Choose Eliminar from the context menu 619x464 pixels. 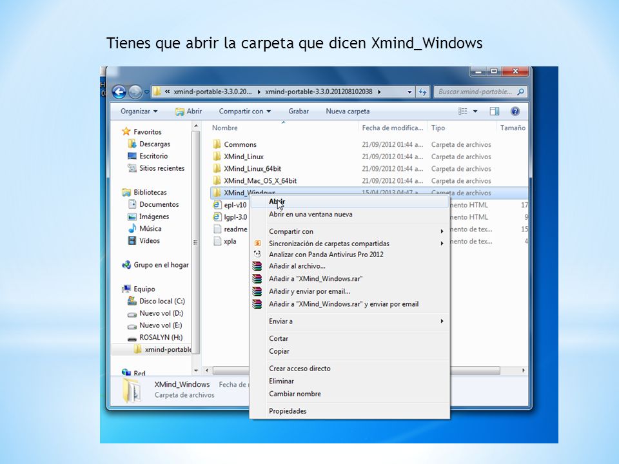point(351,382)
